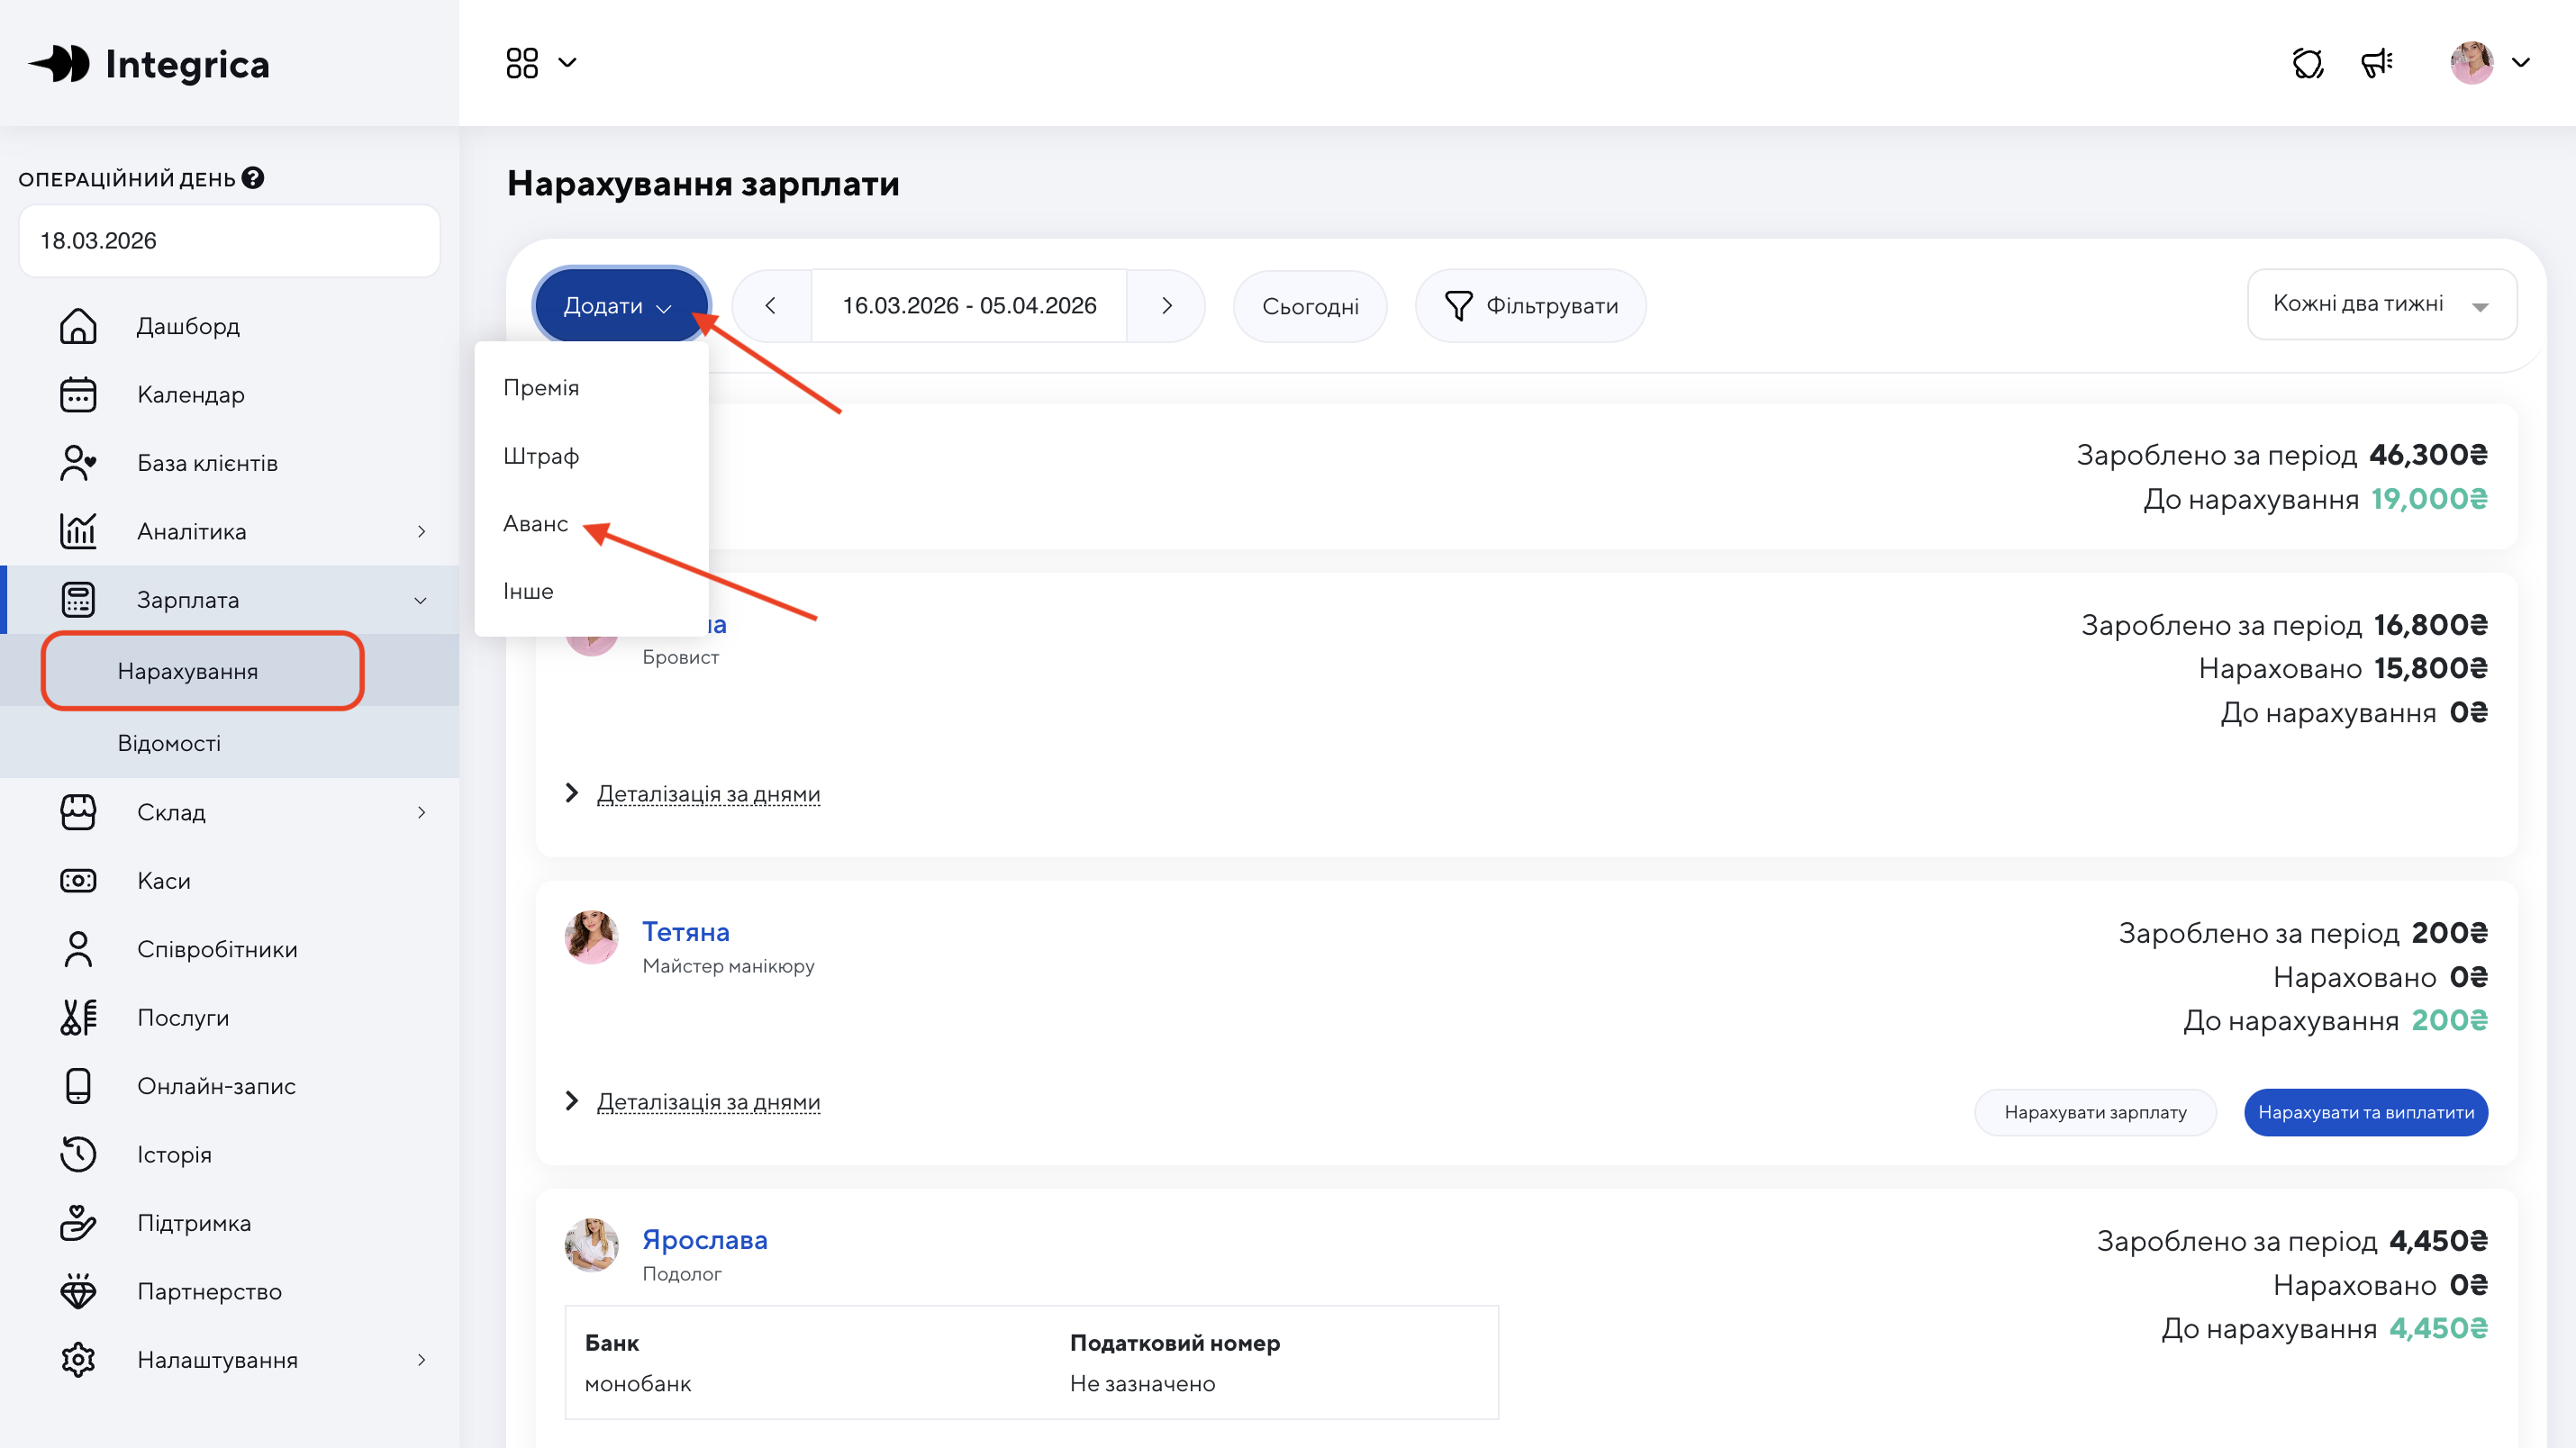The width and height of the screenshot is (2576, 1448).
Task: Click the Сьогодні button
Action: tap(1309, 306)
